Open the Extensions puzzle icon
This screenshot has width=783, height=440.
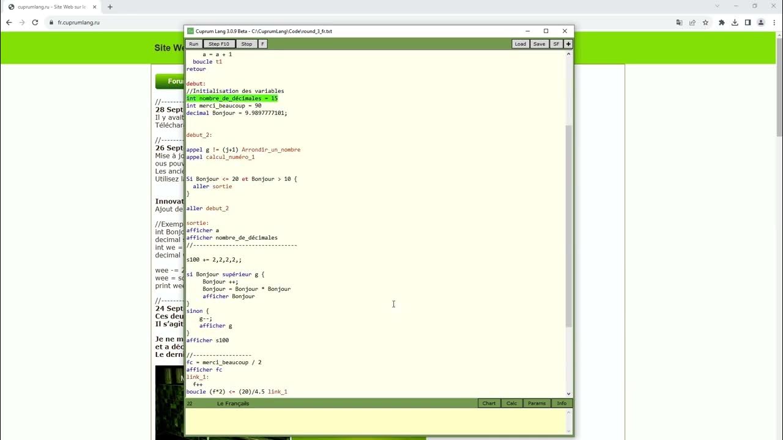[x=722, y=23]
